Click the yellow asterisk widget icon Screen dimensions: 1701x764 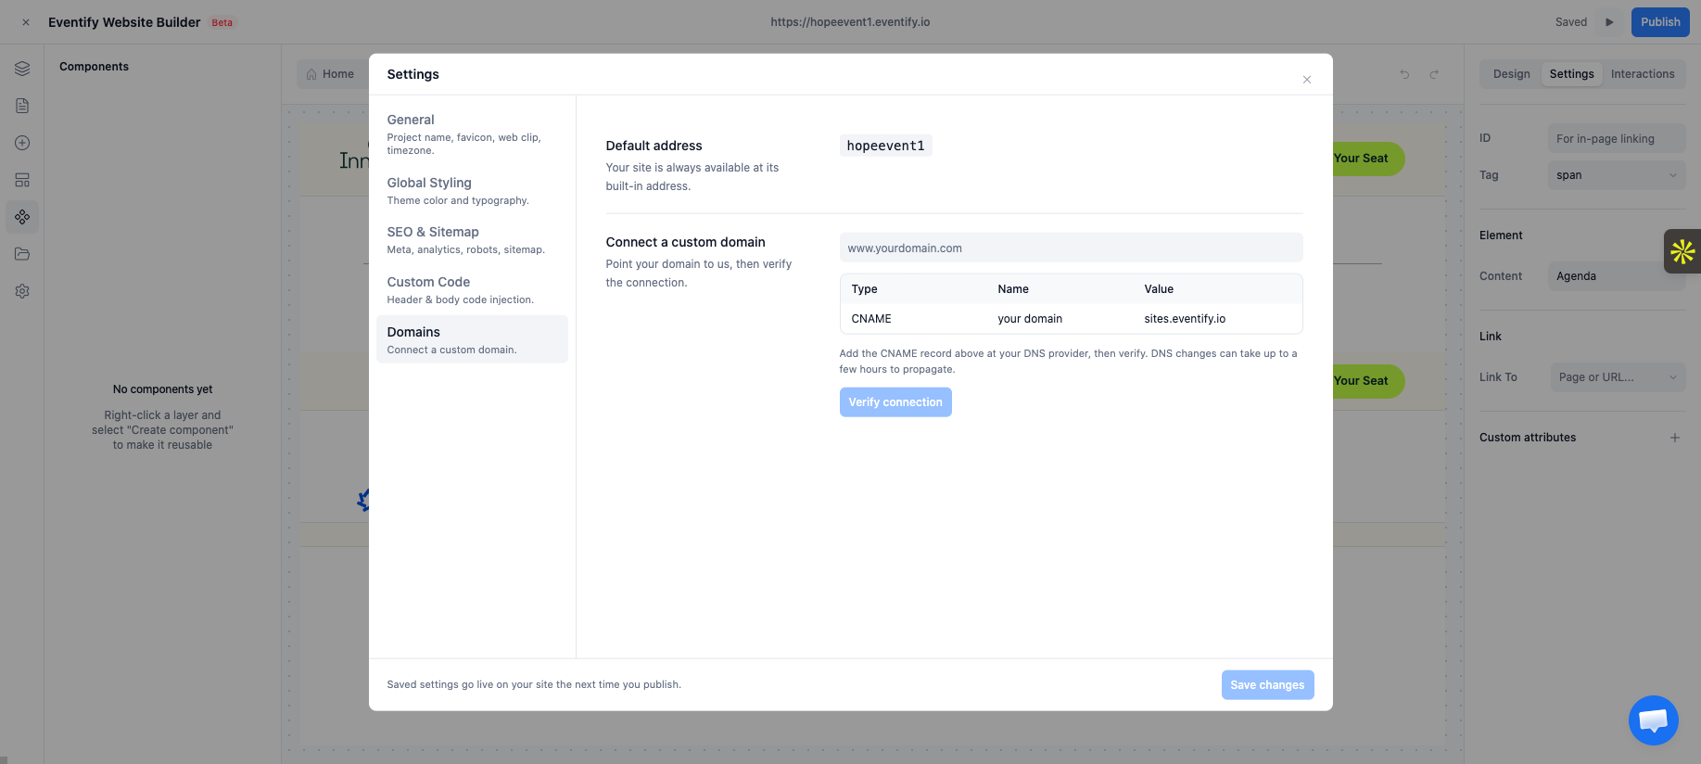click(1682, 251)
